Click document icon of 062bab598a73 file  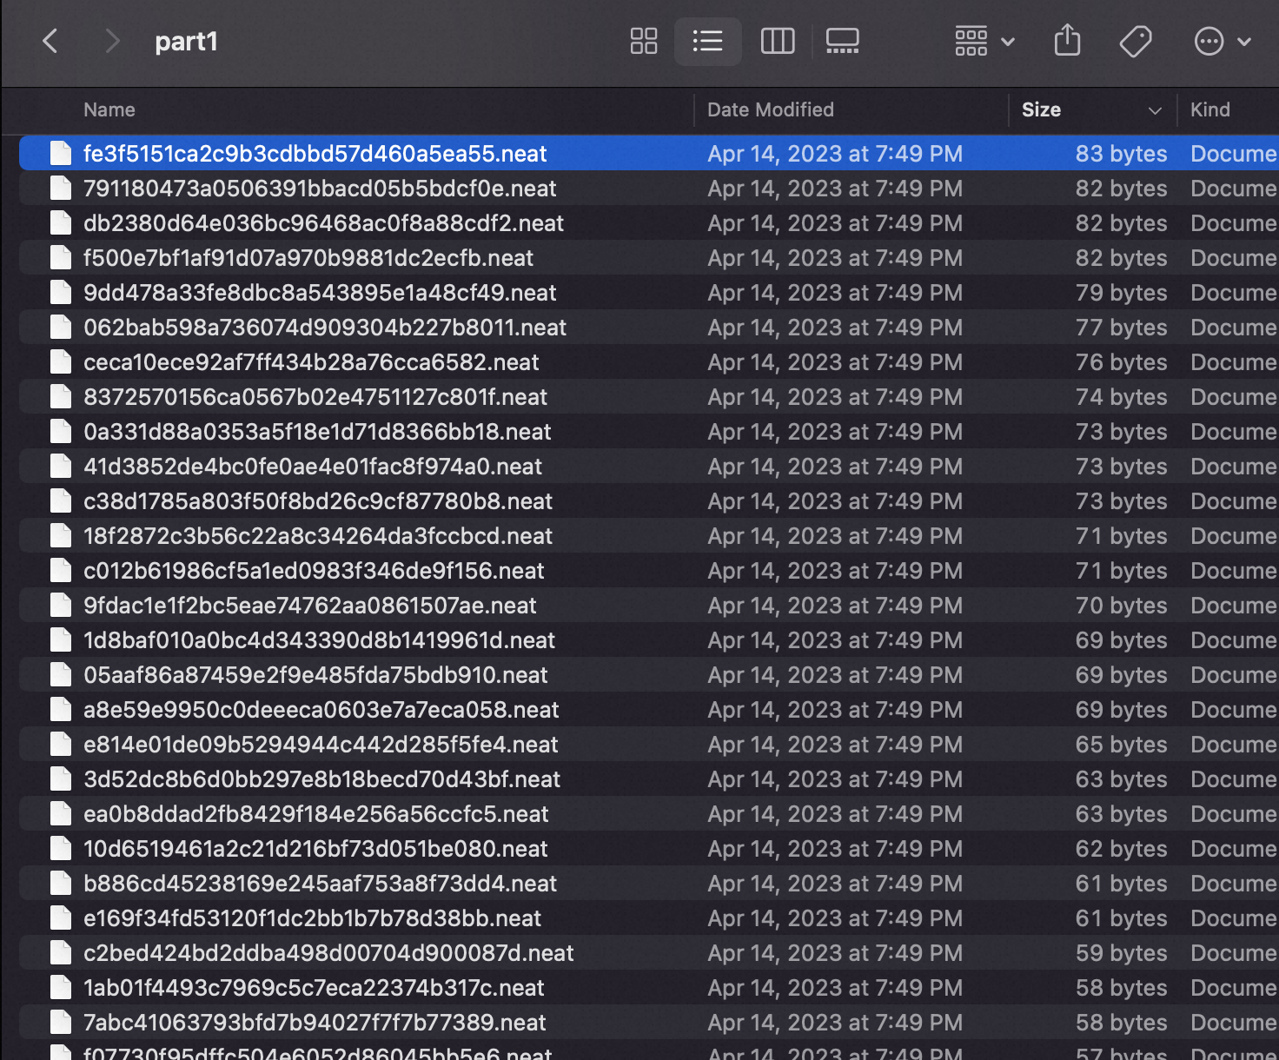(x=61, y=327)
